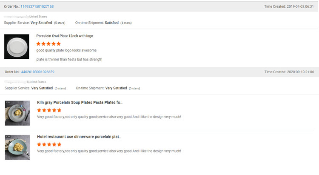Open Hotel restaurant use dinnerware title

pos(79,137)
